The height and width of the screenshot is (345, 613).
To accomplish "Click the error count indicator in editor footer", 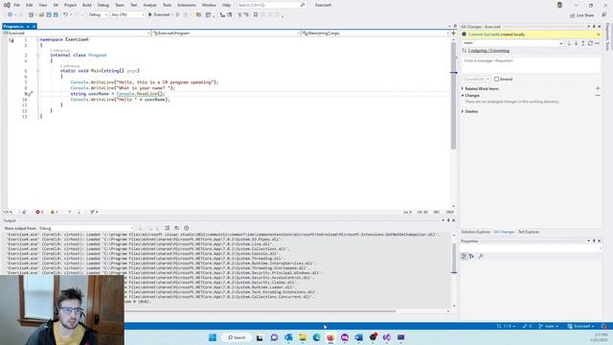I will click(x=39, y=212).
